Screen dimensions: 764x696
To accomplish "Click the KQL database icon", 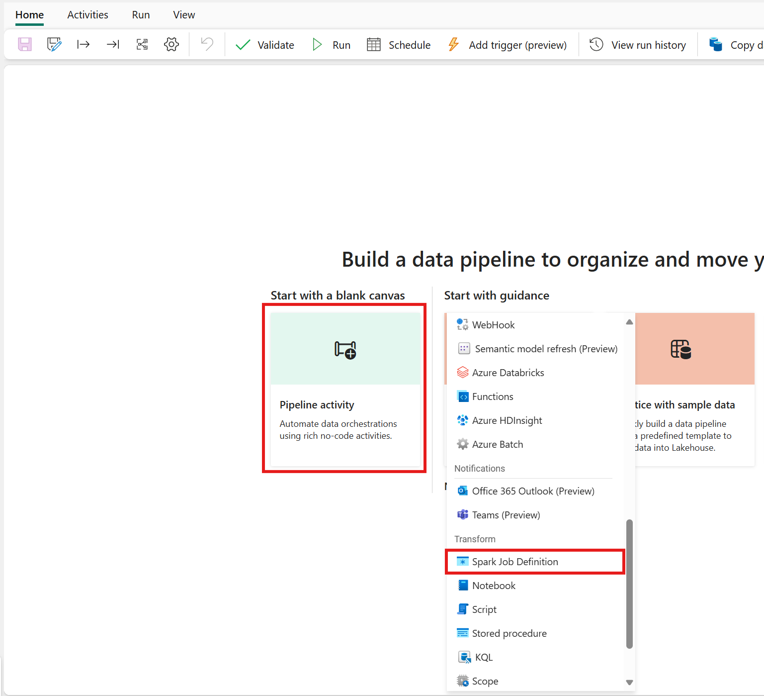I will pyautogui.click(x=464, y=657).
